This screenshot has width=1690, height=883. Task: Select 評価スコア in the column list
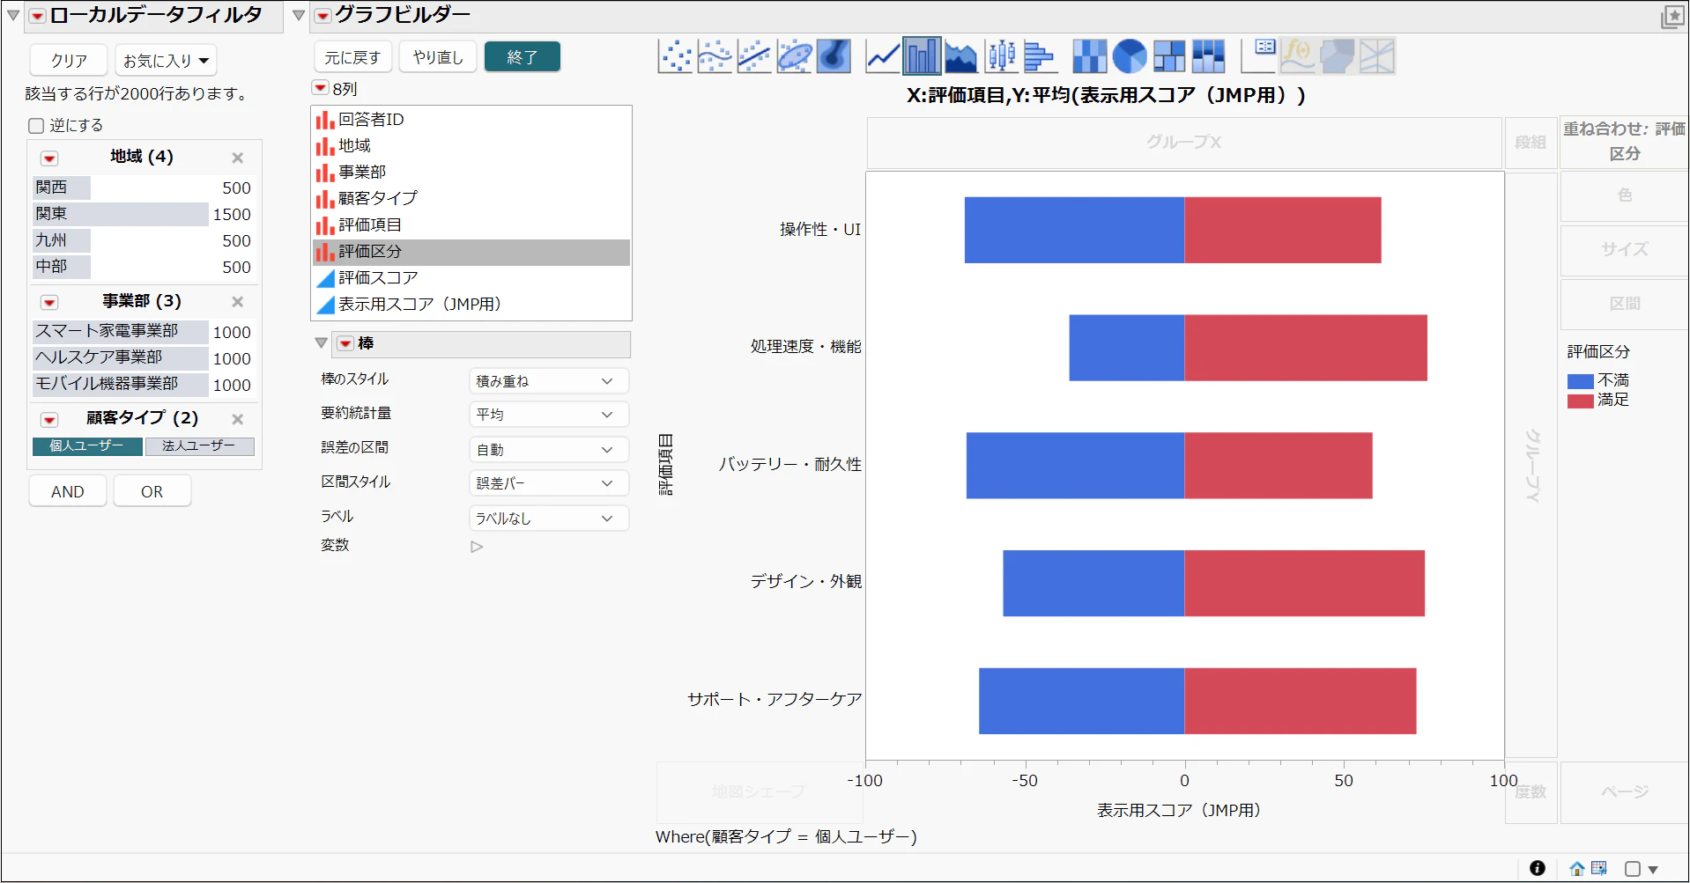pyautogui.click(x=471, y=278)
